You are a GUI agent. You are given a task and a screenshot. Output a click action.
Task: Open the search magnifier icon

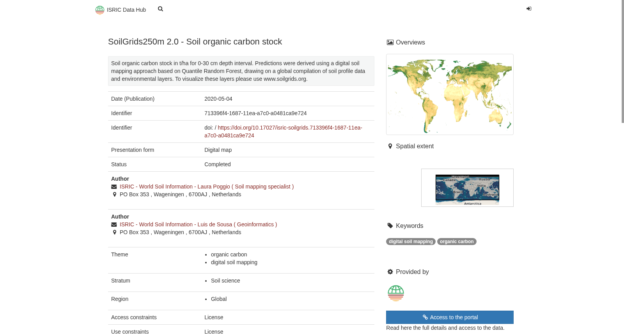point(160,9)
